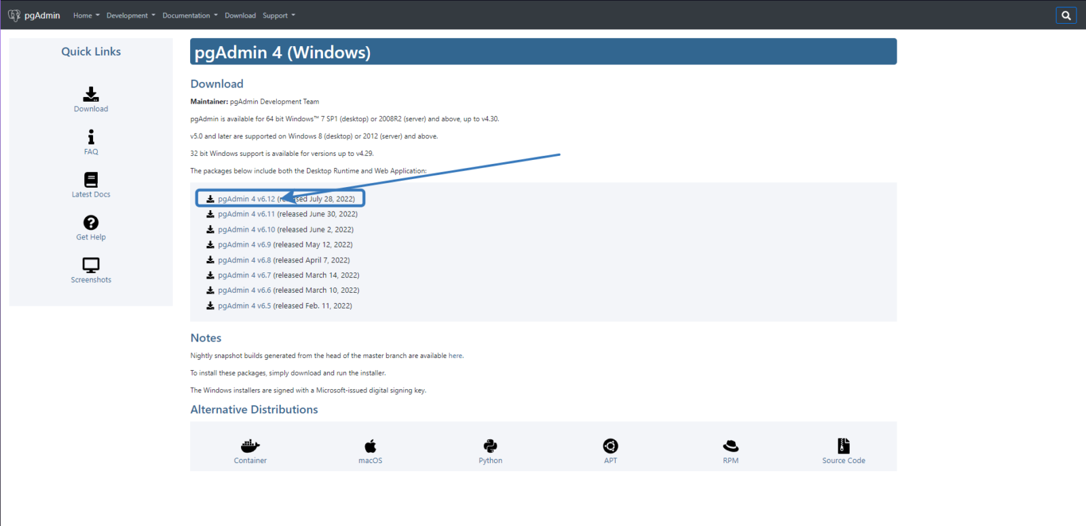The height and width of the screenshot is (526, 1086).
Task: Click the Get Help question mark icon
Action: click(91, 222)
